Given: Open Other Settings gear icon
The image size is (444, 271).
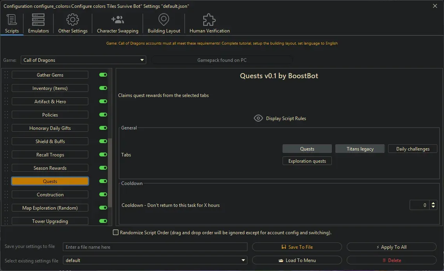Looking at the screenshot, I should click(72, 20).
